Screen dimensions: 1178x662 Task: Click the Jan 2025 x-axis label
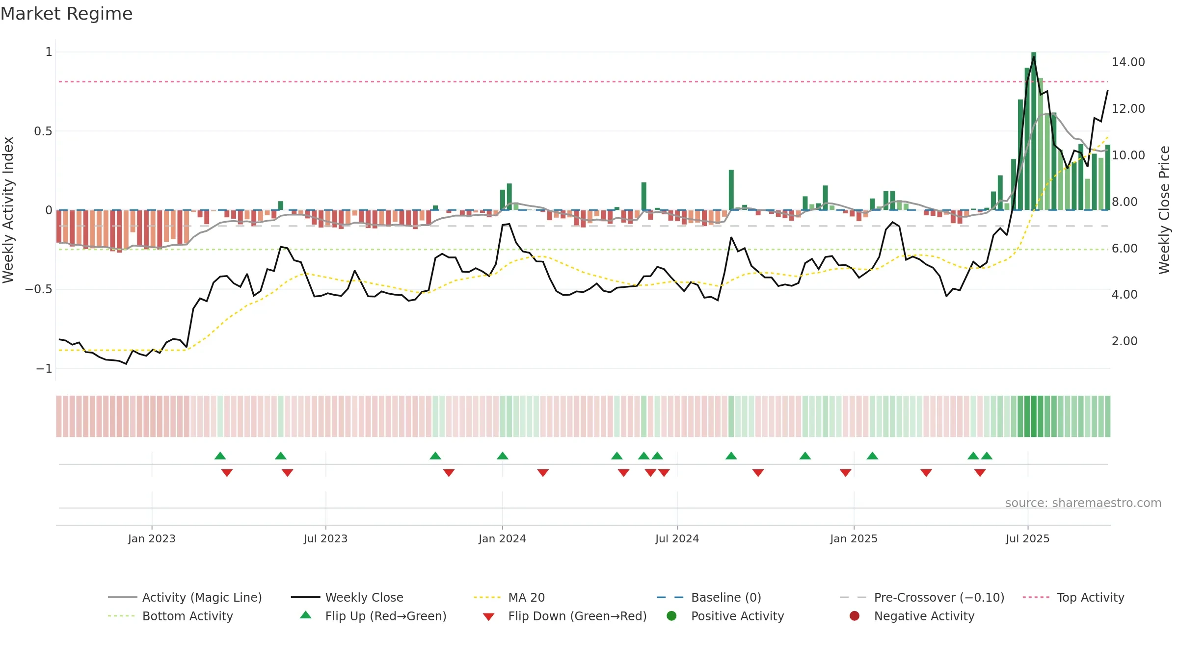tap(854, 538)
